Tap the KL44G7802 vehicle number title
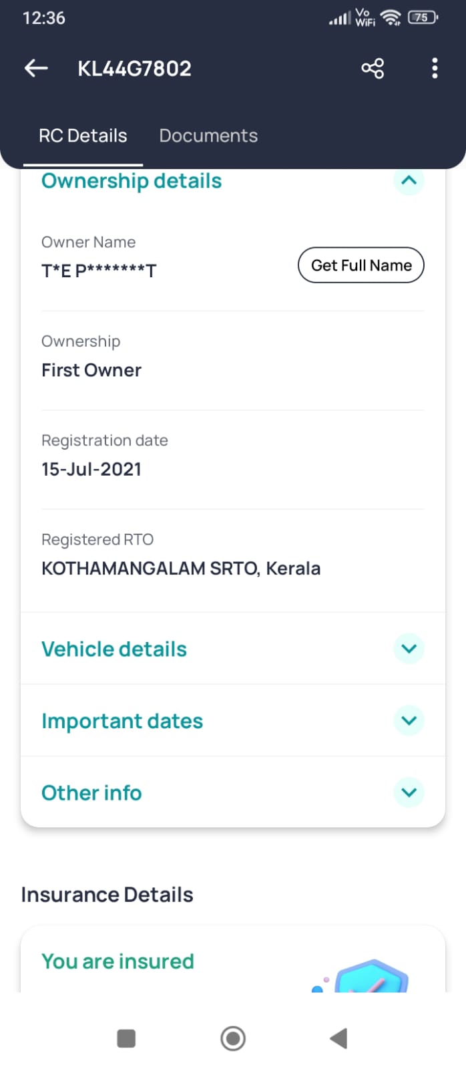 [x=134, y=68]
